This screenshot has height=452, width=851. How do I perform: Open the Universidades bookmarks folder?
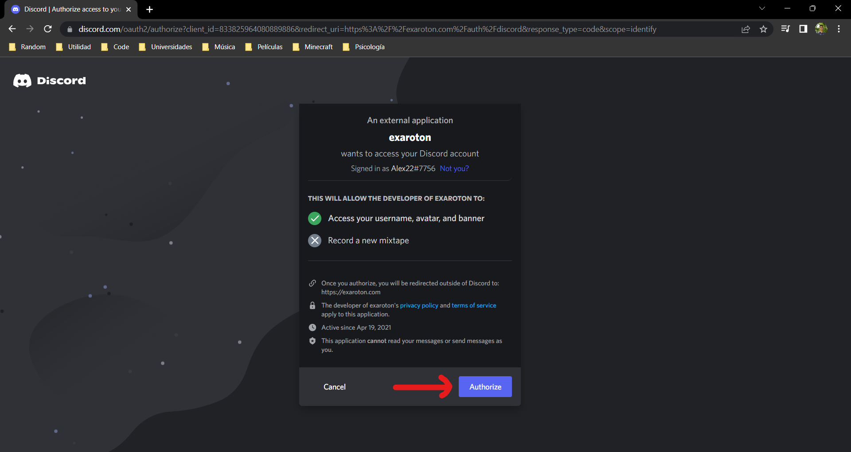(165, 47)
